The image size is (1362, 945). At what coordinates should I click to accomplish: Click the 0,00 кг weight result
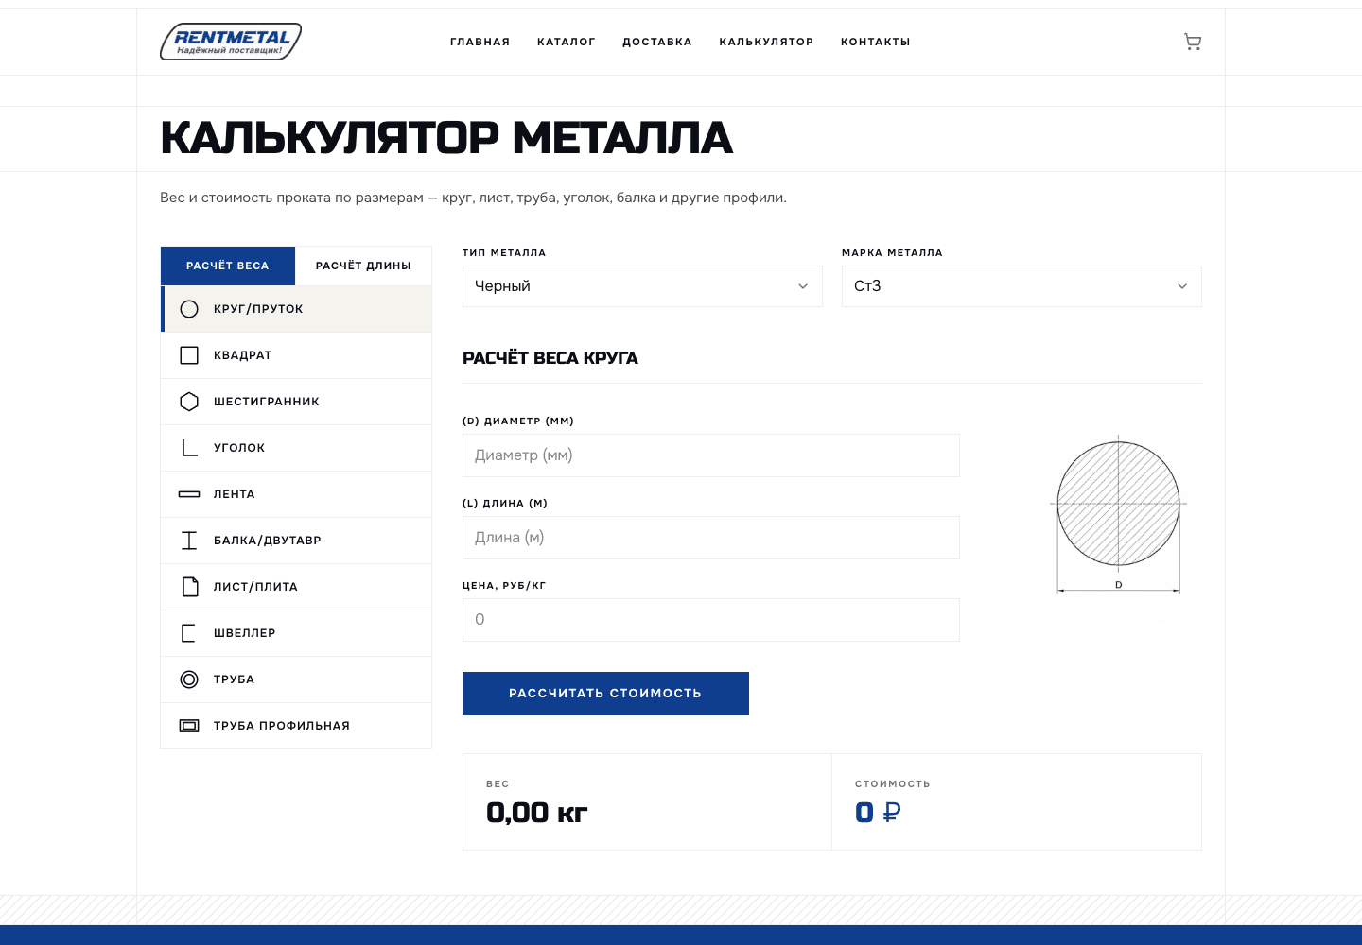tap(536, 813)
